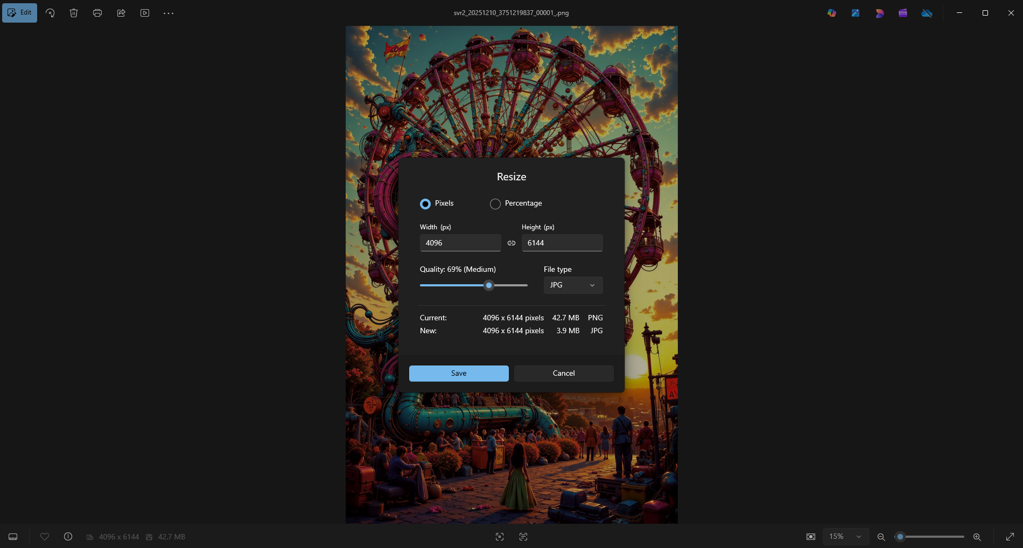
Task: Click the 42.7 MB file size text
Action: 172,537
